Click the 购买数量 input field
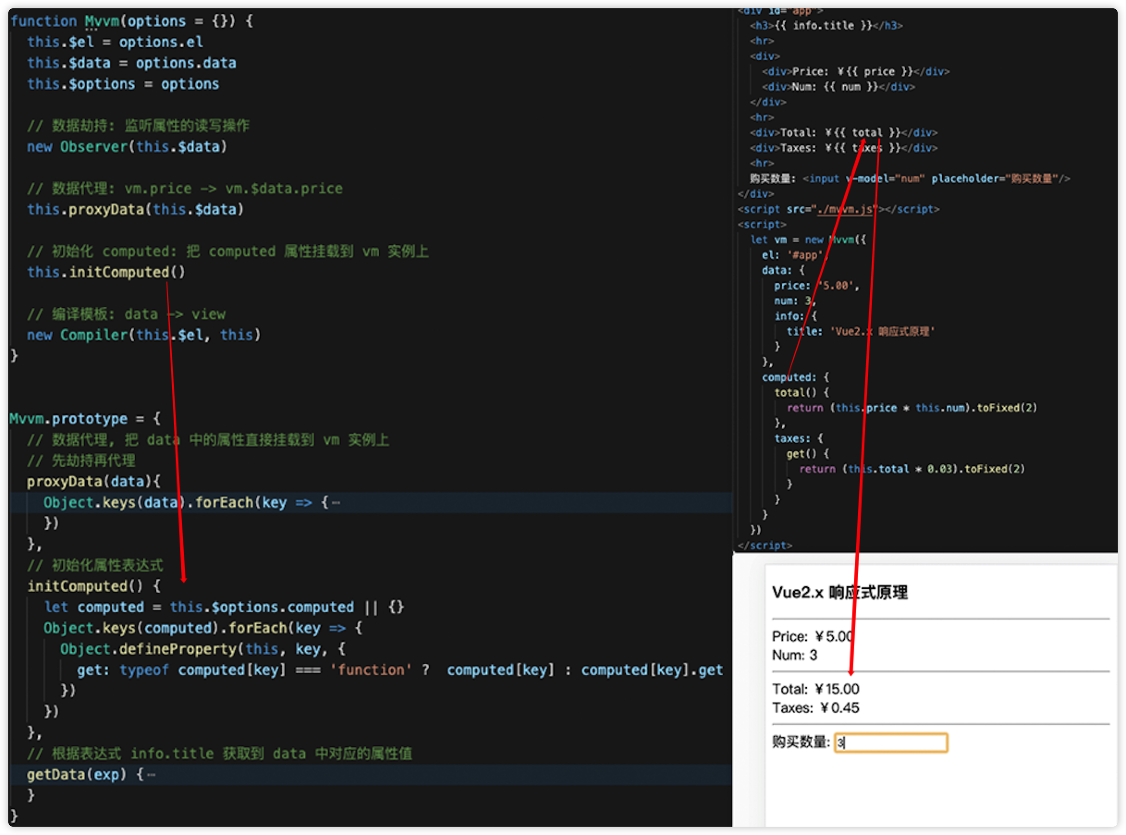Screen dimensions: 1126x835 890,743
